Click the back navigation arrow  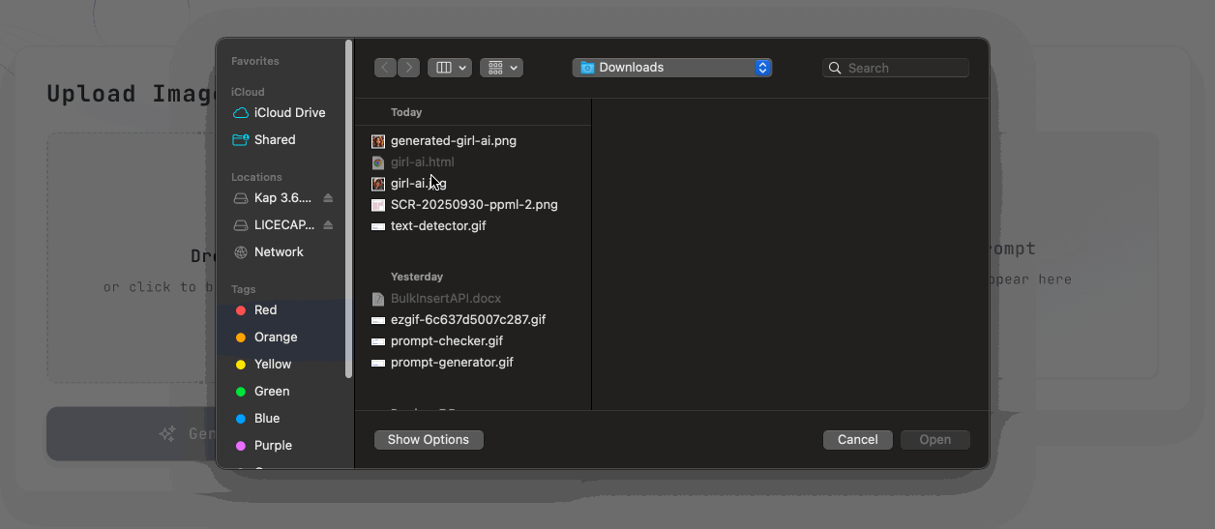(x=386, y=68)
